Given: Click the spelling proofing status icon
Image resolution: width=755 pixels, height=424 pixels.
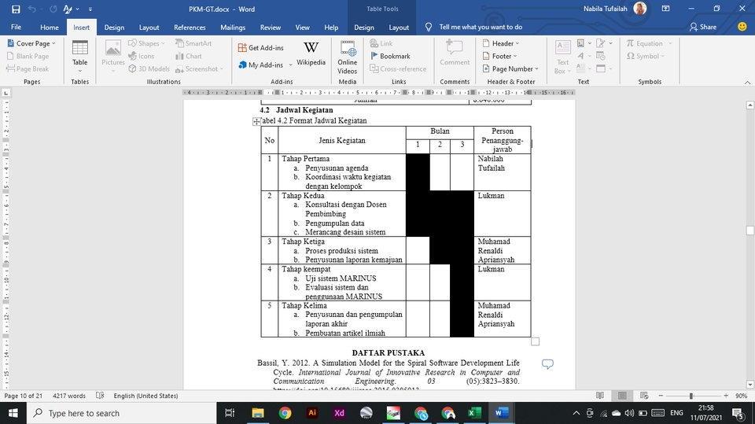Looking at the screenshot, I should 100,396.
